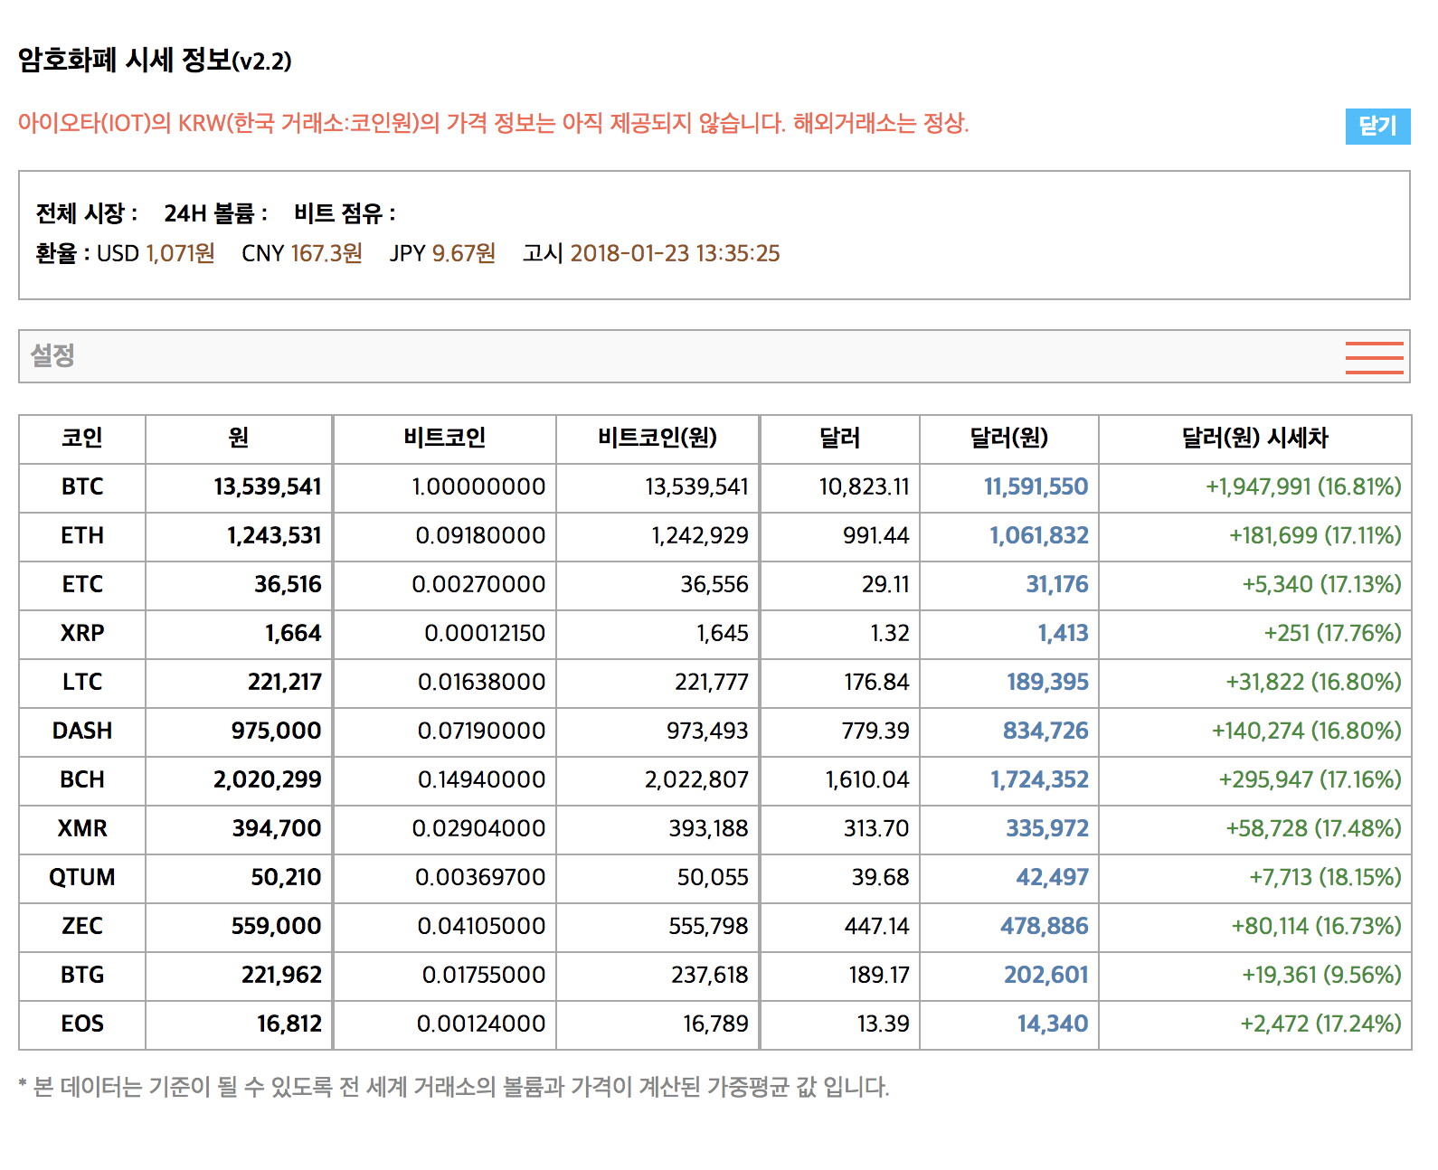1438x1170 pixels.
Task: Select the QTUM coin row label
Action: pos(82,878)
